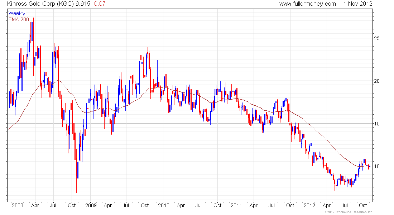Viewport: 394px width, 215px height.
Task: Click the 2010 year marker on axis
Action: click(164, 205)
